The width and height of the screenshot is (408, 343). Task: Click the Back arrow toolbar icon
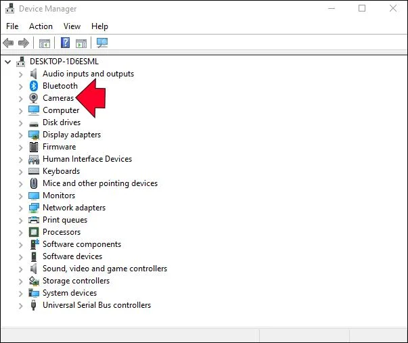8,43
